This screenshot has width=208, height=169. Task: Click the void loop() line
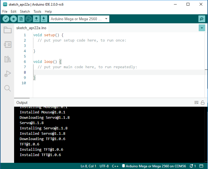(x=47, y=62)
